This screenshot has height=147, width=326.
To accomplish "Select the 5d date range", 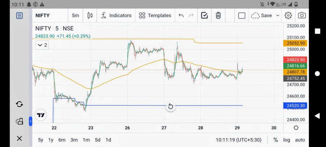I will tap(97, 140).
